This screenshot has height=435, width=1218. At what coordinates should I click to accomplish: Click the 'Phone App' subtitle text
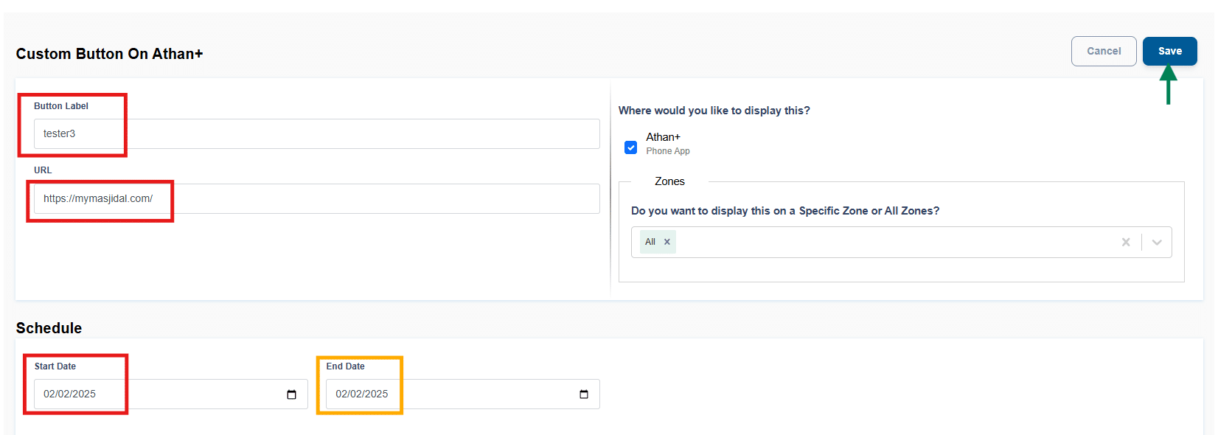pyautogui.click(x=668, y=151)
